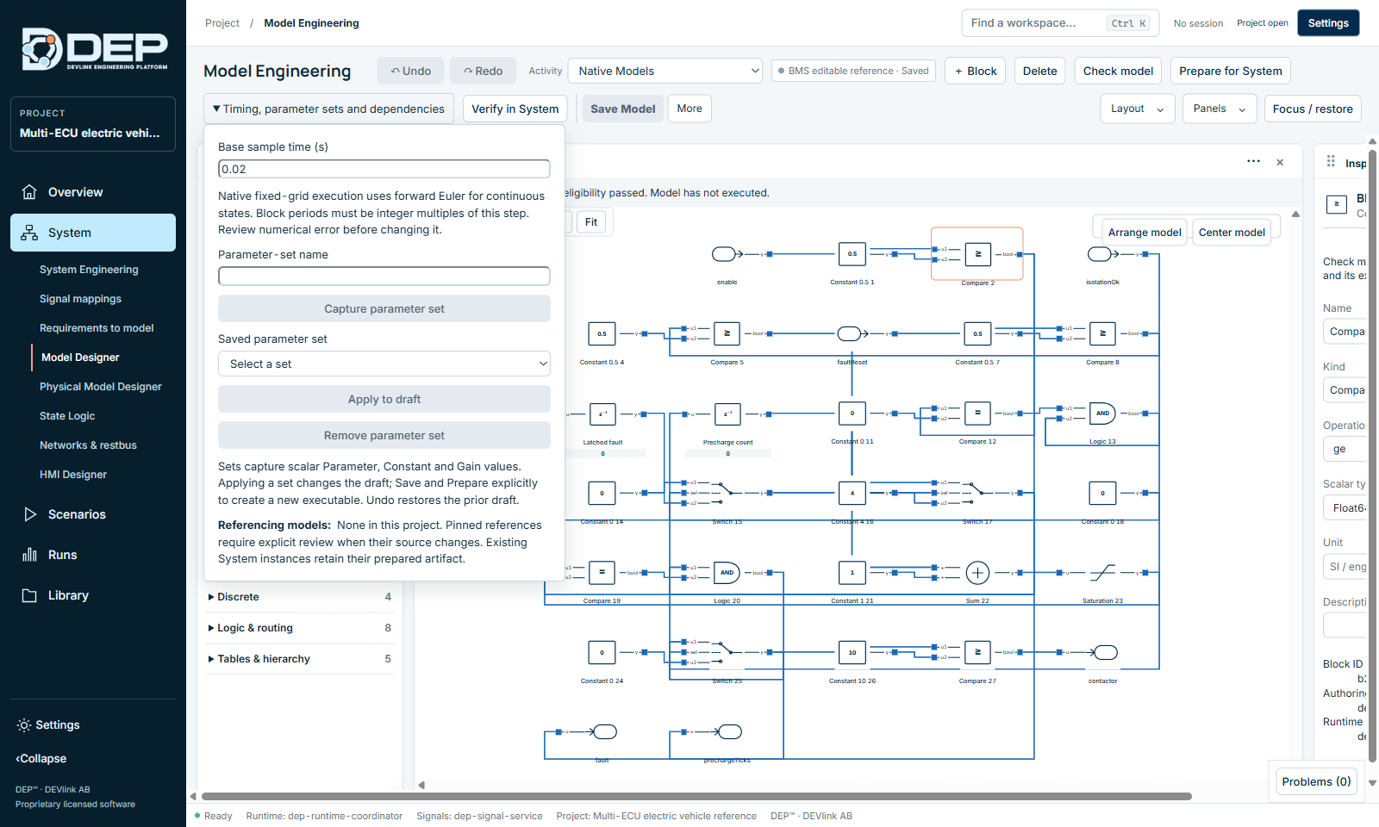Click Capture parameter set button

(x=384, y=308)
